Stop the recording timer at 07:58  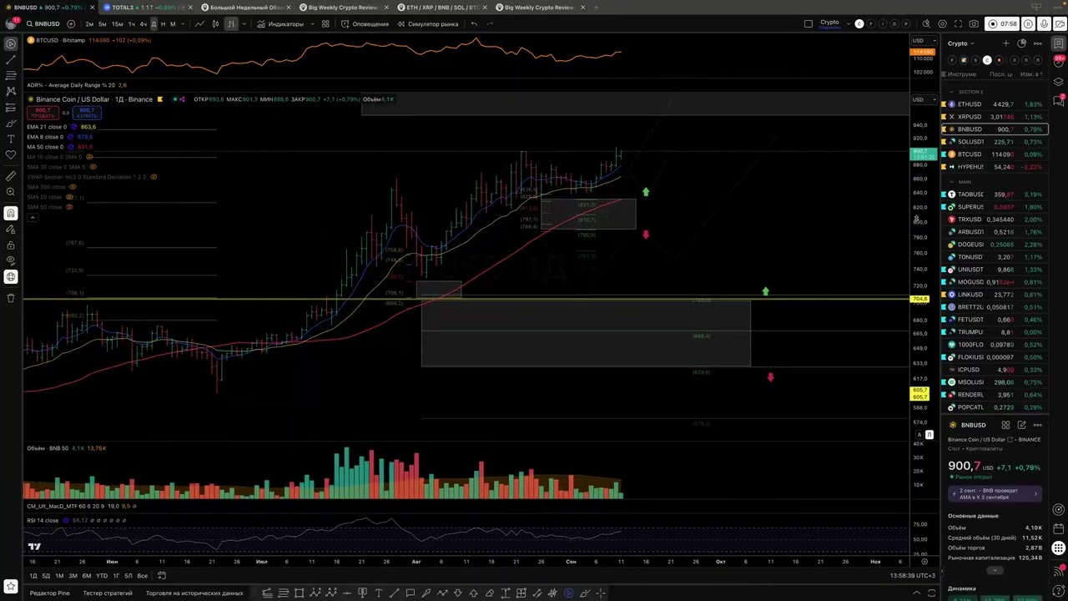(1003, 24)
